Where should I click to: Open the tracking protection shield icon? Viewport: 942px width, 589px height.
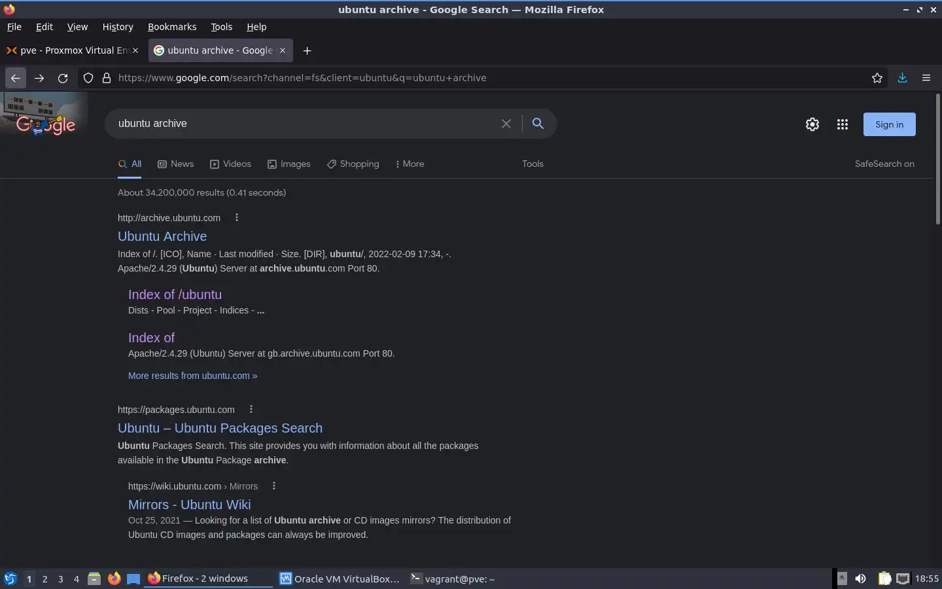pos(88,78)
